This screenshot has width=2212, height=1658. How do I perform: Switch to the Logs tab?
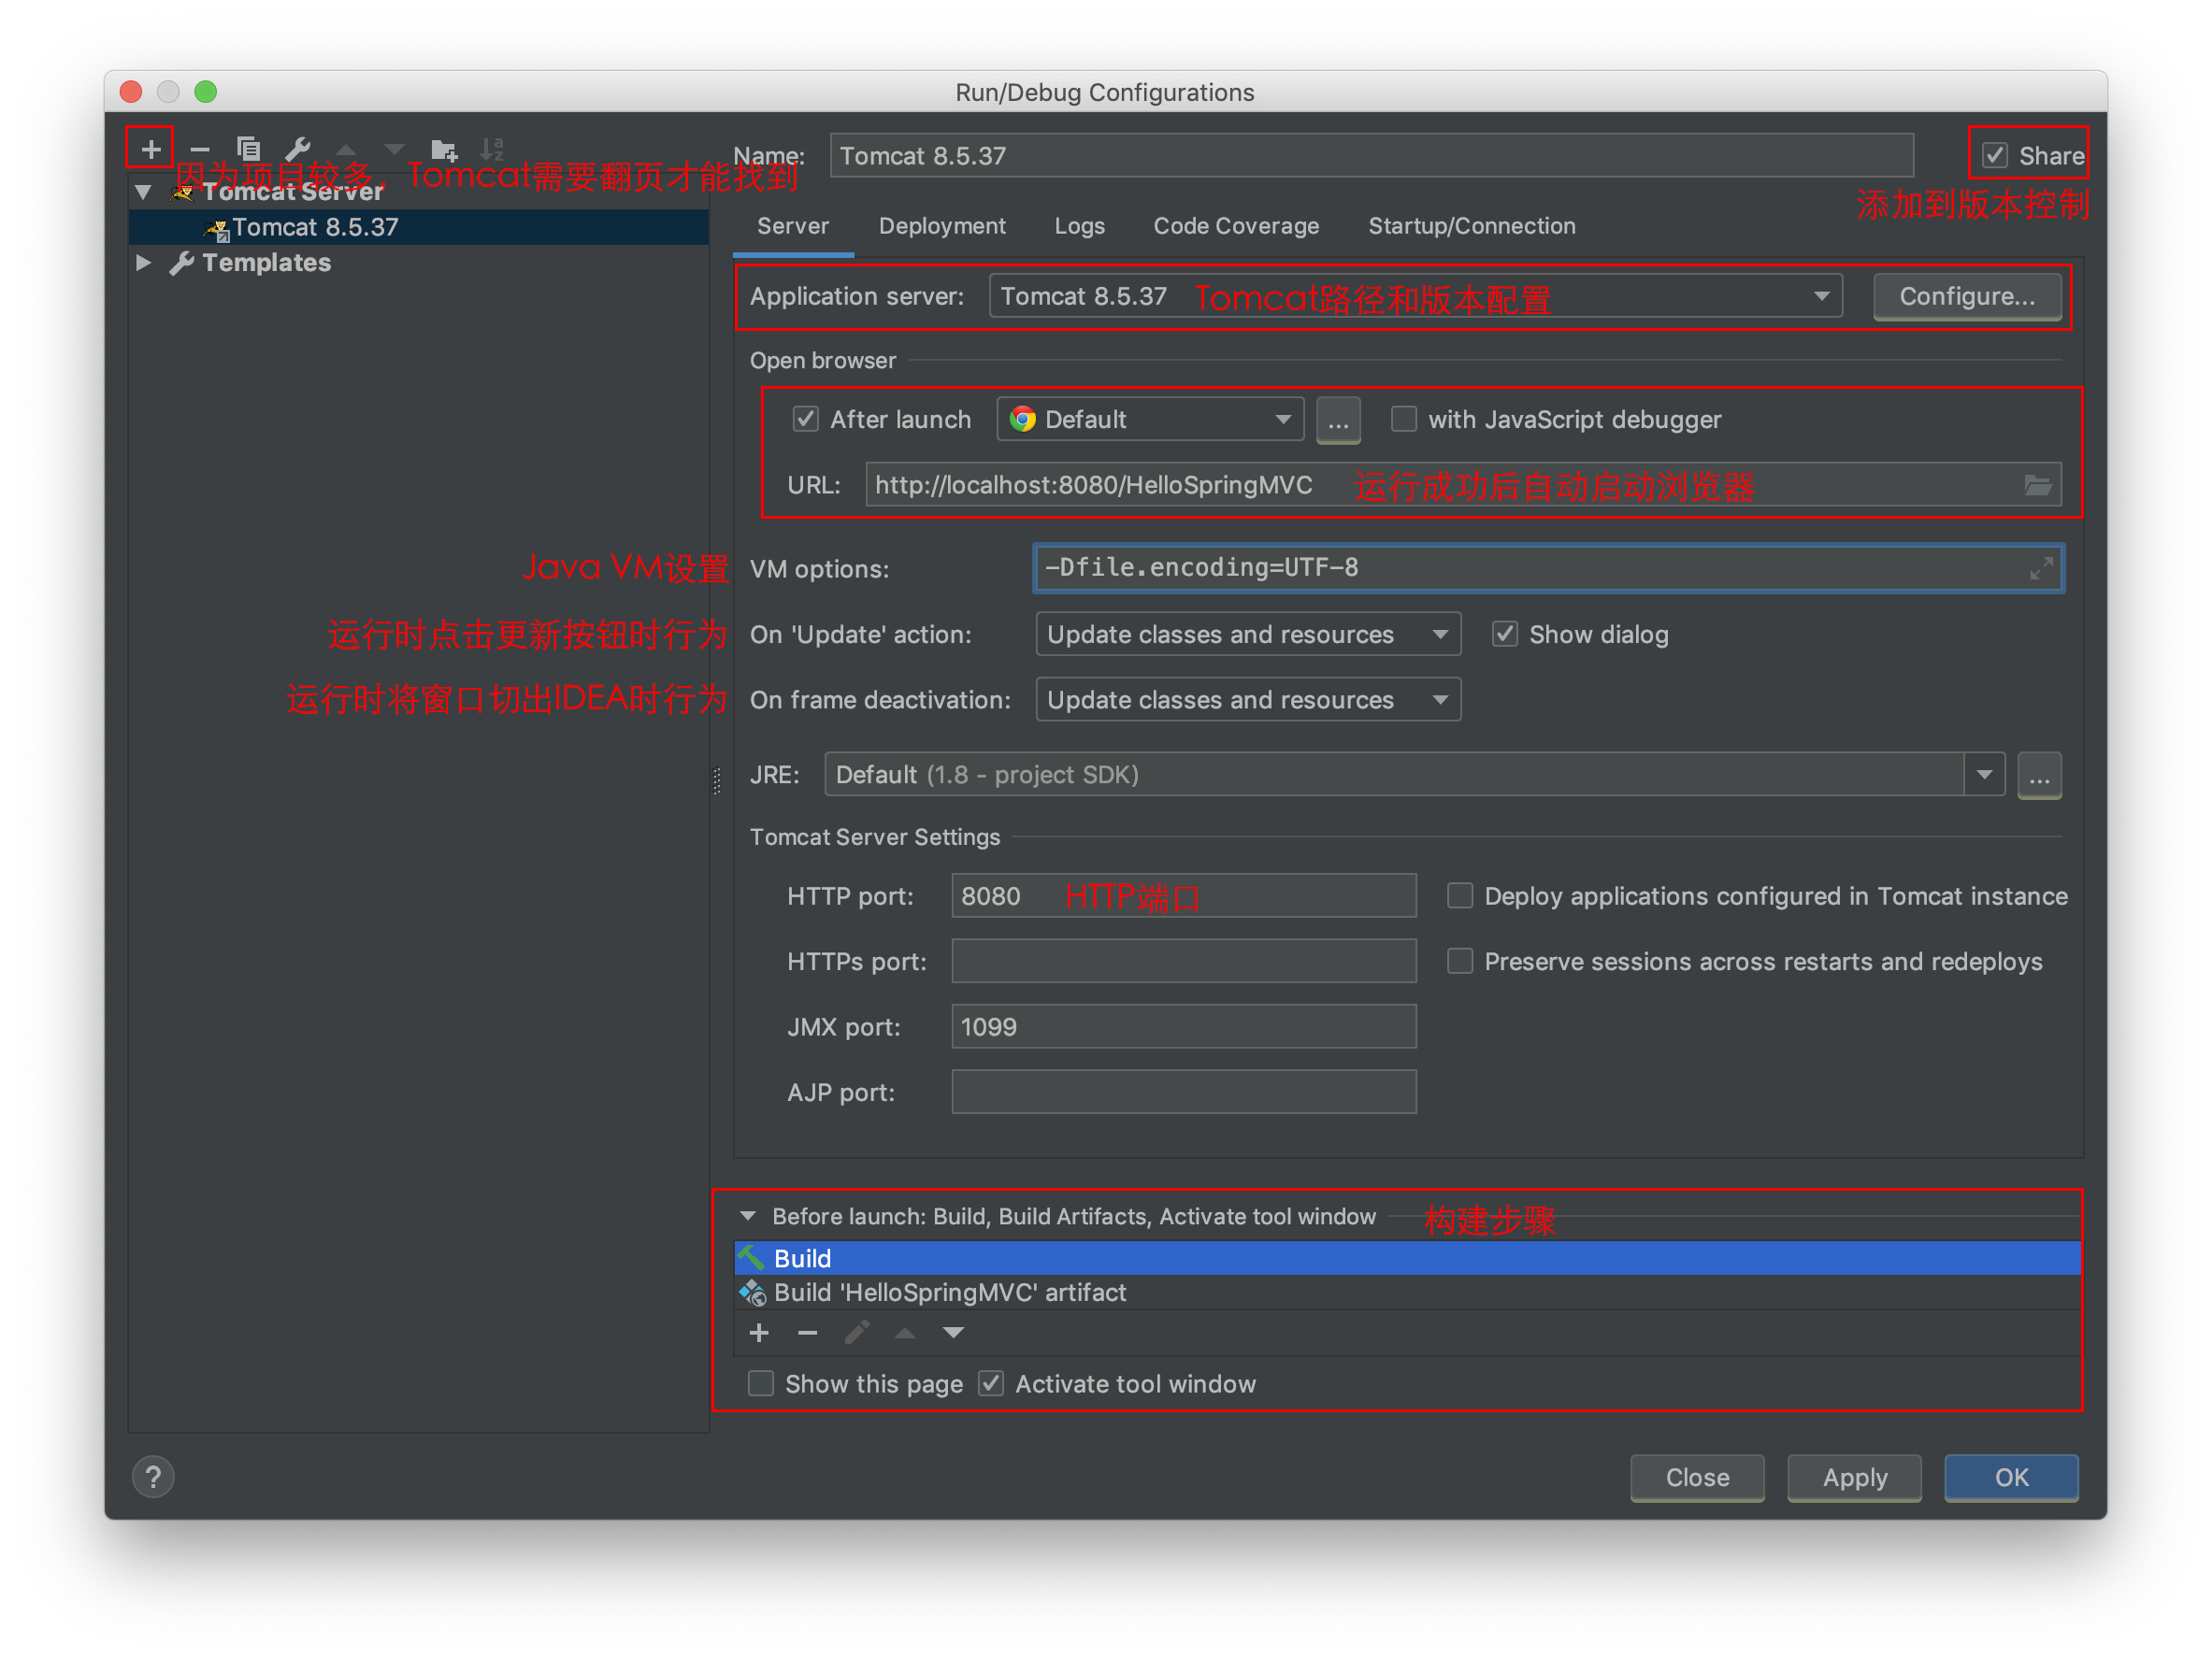click(1079, 226)
